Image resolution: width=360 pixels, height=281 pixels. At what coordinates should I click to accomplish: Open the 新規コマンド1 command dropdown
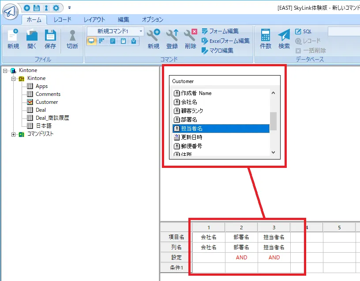tap(141, 31)
